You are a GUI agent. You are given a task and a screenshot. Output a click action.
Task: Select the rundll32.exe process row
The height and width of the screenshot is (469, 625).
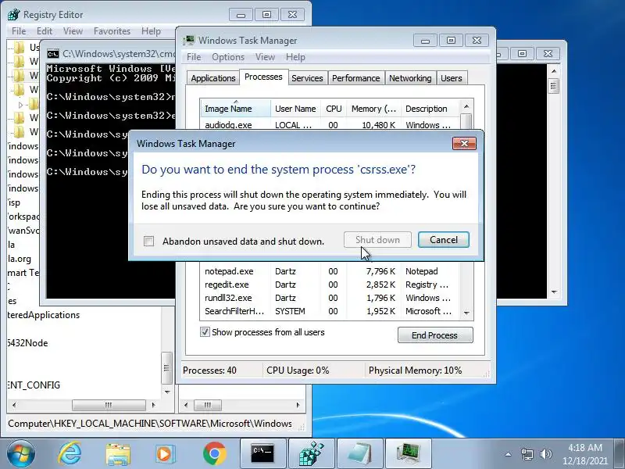coord(330,298)
